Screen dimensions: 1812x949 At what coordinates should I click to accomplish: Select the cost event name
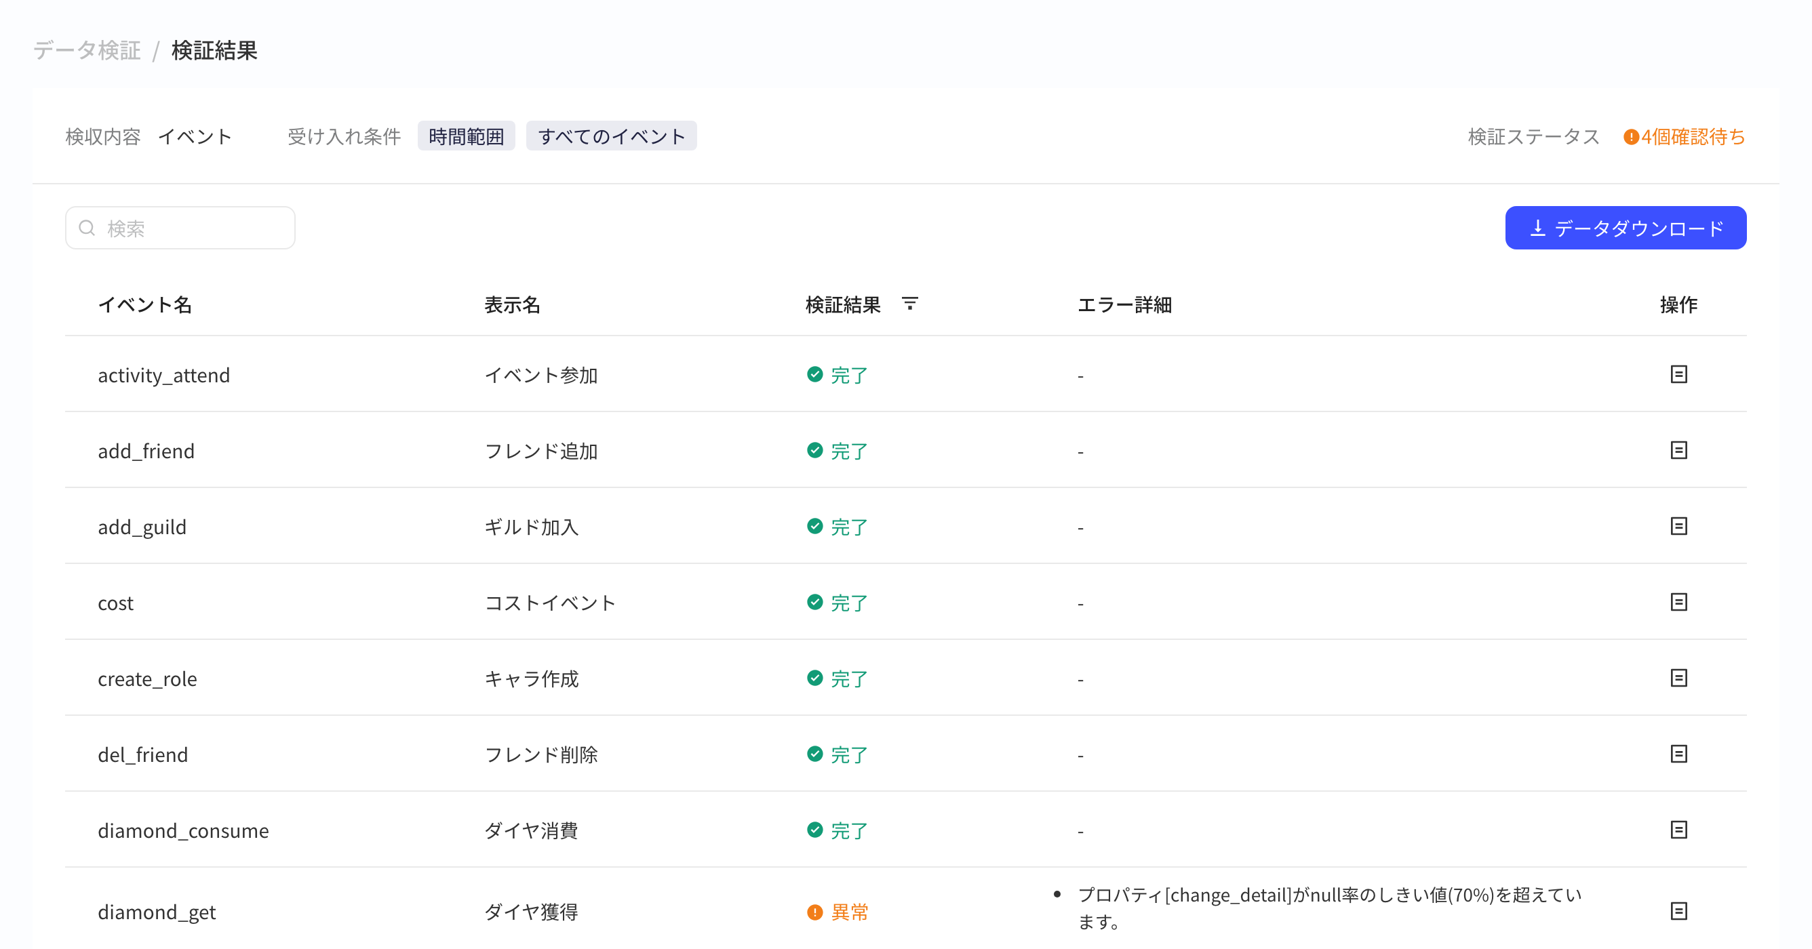(x=115, y=603)
